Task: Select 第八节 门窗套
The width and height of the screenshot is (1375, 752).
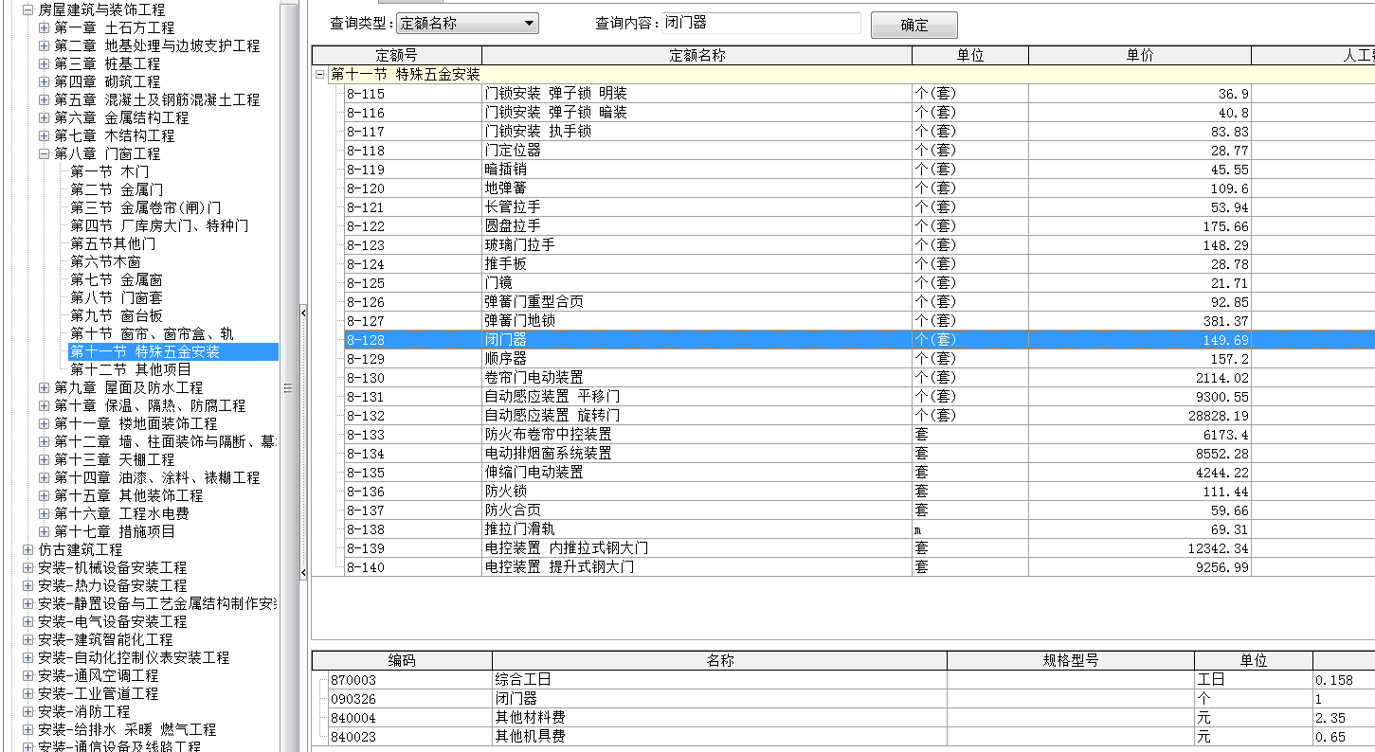Action: coord(117,297)
